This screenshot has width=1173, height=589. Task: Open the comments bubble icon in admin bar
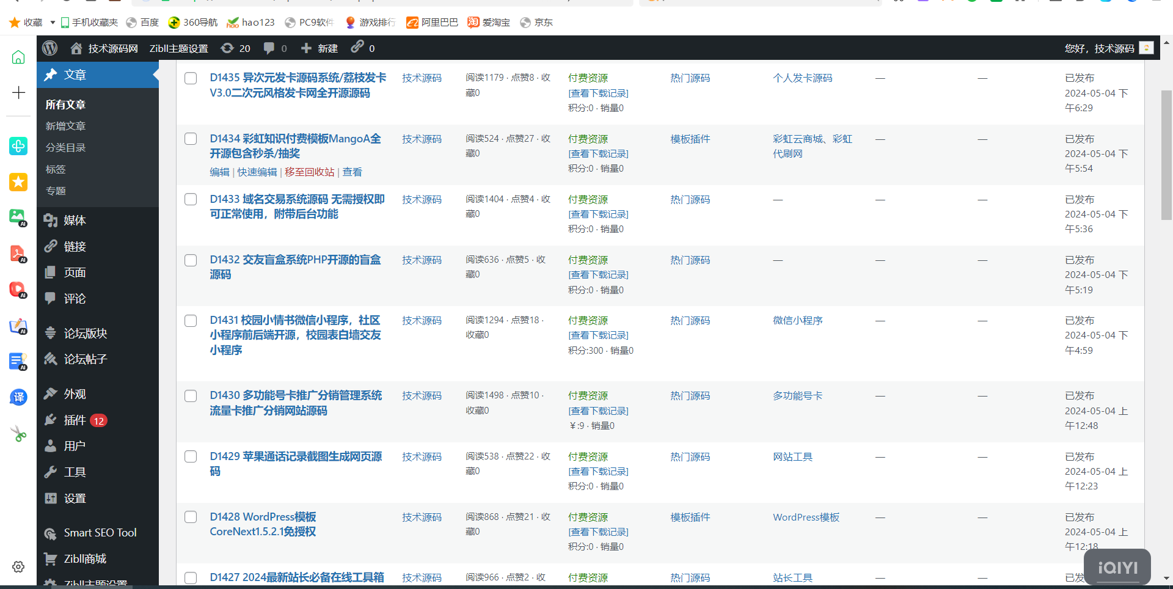click(x=269, y=48)
